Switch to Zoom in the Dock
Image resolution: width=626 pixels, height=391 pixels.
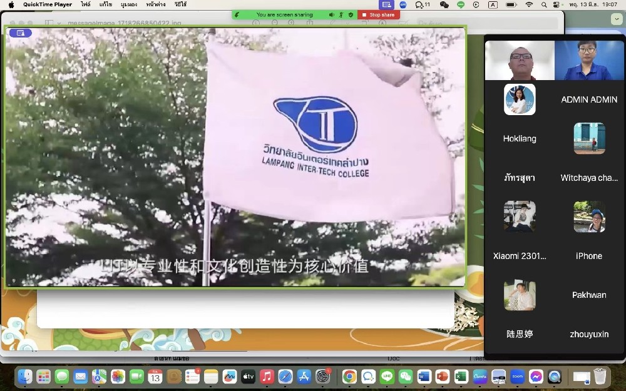(x=518, y=376)
